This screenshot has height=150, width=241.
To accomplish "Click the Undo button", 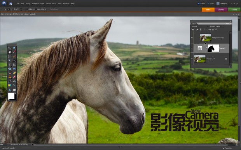I will [201, 3].
